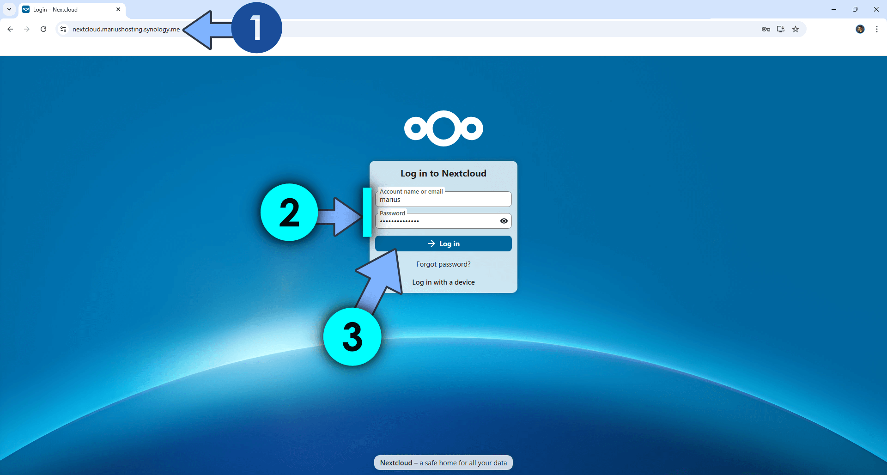This screenshot has height=475, width=887.
Task: Click the browser back arrow
Action: 10,29
